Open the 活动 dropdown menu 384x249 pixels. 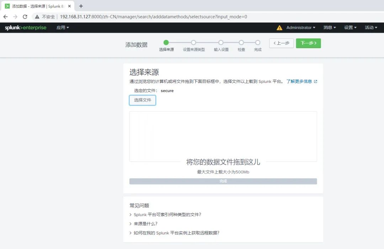(371, 27)
